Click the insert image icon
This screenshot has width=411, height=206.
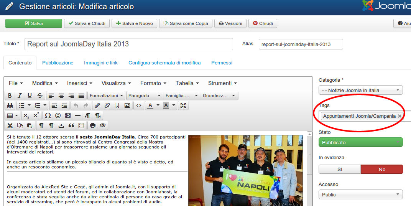pyautogui.click(x=127, y=105)
